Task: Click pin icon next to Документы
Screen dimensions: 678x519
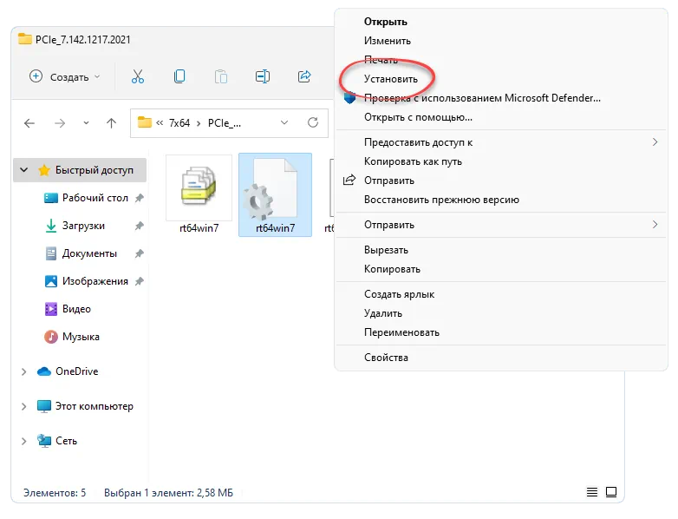Action: pos(140,253)
